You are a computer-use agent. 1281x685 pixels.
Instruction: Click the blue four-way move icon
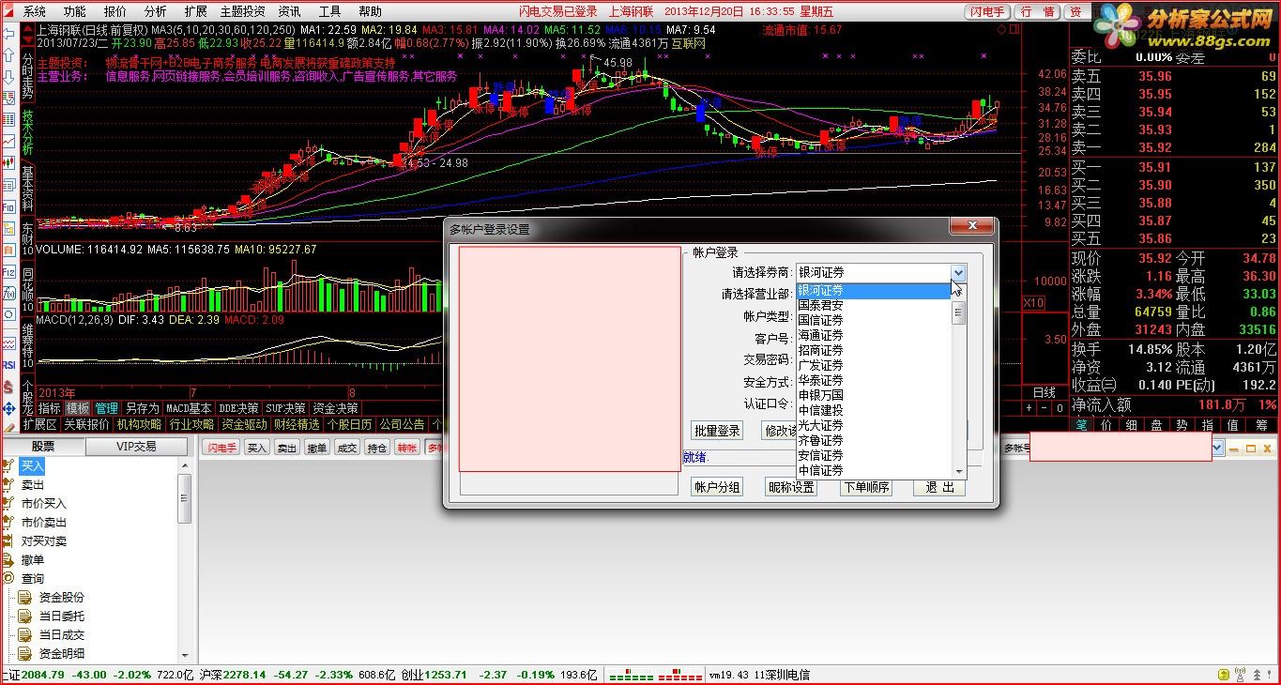(8, 409)
